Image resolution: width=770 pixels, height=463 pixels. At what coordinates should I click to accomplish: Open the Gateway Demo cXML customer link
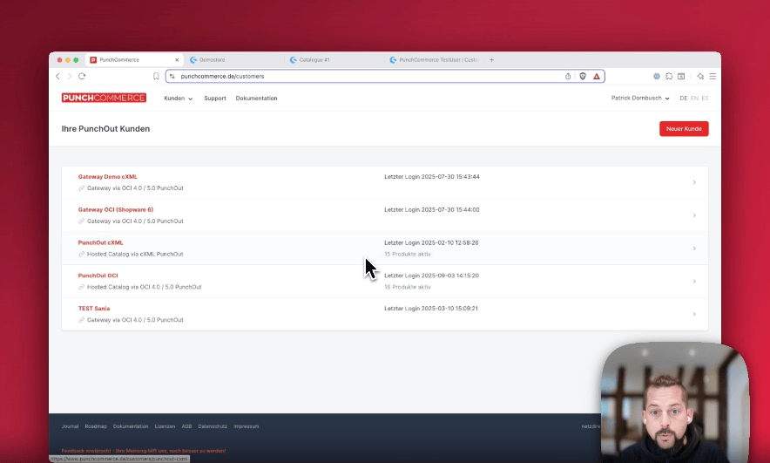click(107, 177)
